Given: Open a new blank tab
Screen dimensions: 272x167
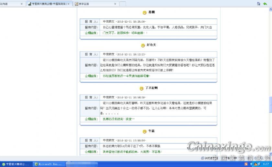Looking at the screenshot, I should 122,4.
